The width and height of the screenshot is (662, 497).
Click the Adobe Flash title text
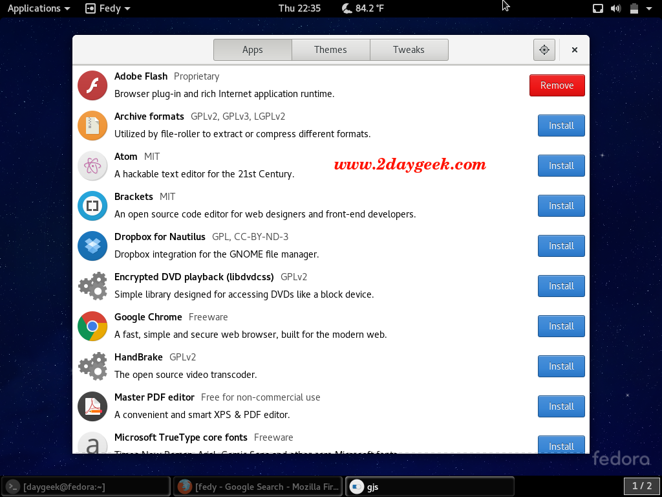coord(141,76)
